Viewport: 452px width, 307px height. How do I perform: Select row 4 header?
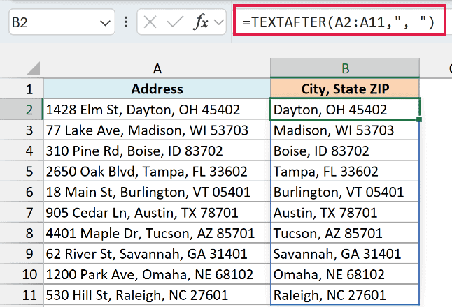pyautogui.click(x=22, y=151)
